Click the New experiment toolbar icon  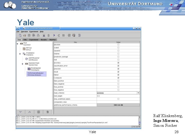tap(20, 35)
